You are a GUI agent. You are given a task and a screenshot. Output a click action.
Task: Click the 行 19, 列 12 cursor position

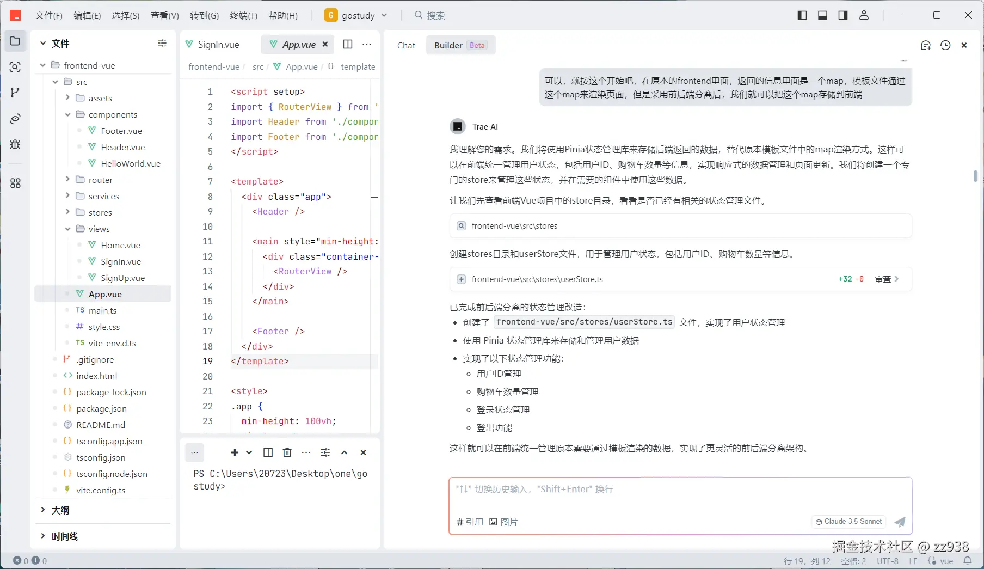[x=807, y=561]
